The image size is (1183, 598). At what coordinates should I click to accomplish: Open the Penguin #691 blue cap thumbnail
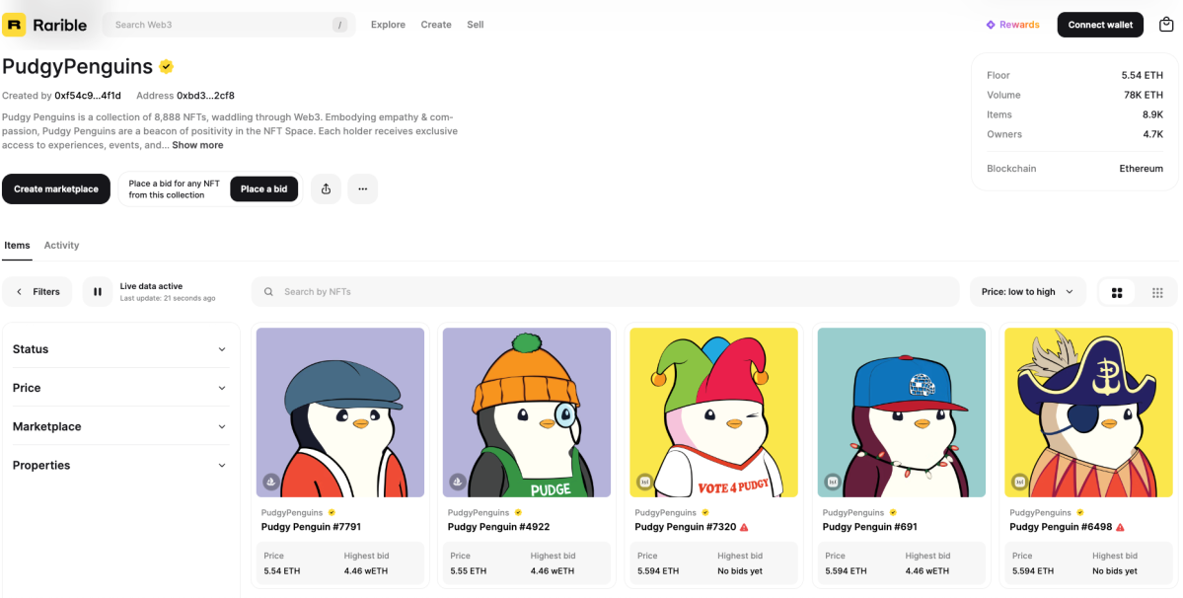pyautogui.click(x=902, y=412)
